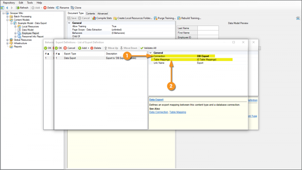Open the Data Export help link
This screenshot has height=170, width=302.
tap(156, 100)
